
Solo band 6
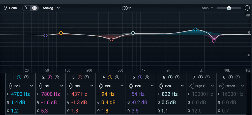(x=177, y=77)
